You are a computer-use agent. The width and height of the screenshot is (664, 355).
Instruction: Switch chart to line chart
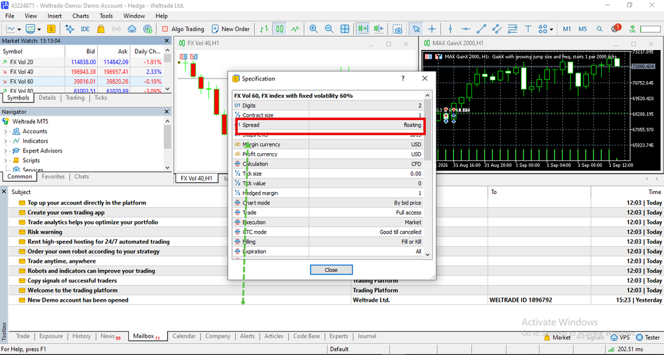click(295, 29)
